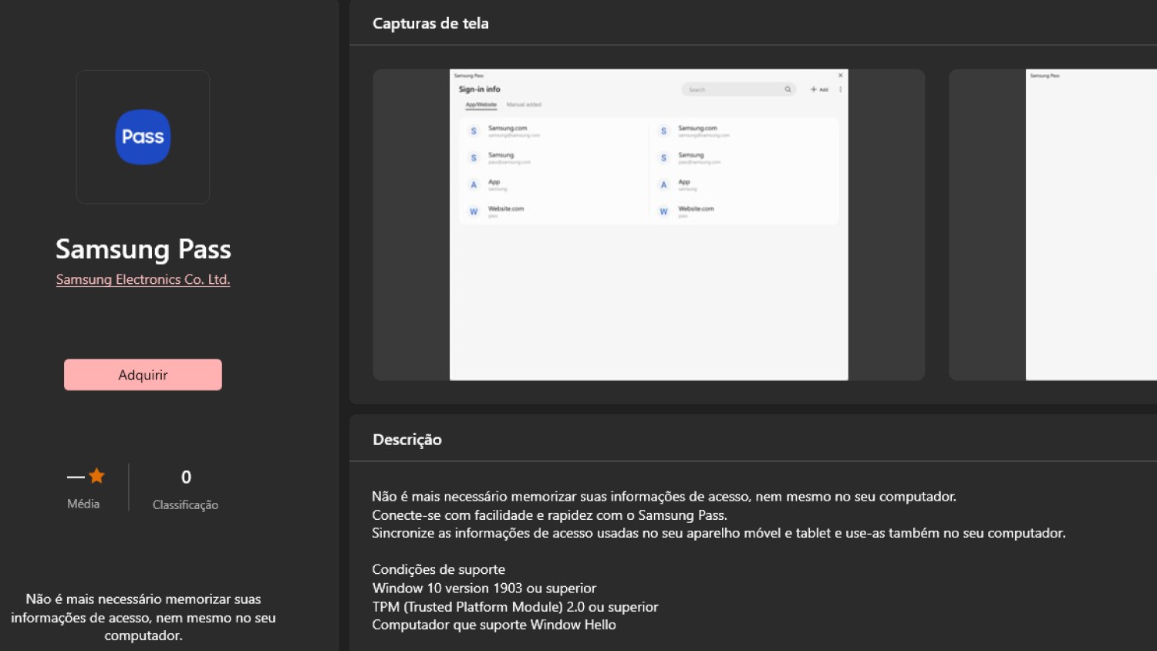Screen dimensions: 1157x651
Task: Click the 'Sincronize as informações de acesso' line
Action: [x=719, y=533]
